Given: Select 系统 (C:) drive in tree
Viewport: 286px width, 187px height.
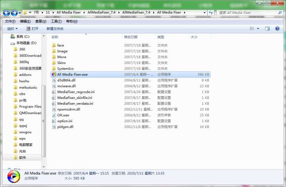Looking at the screenshot, I should point(20,36).
